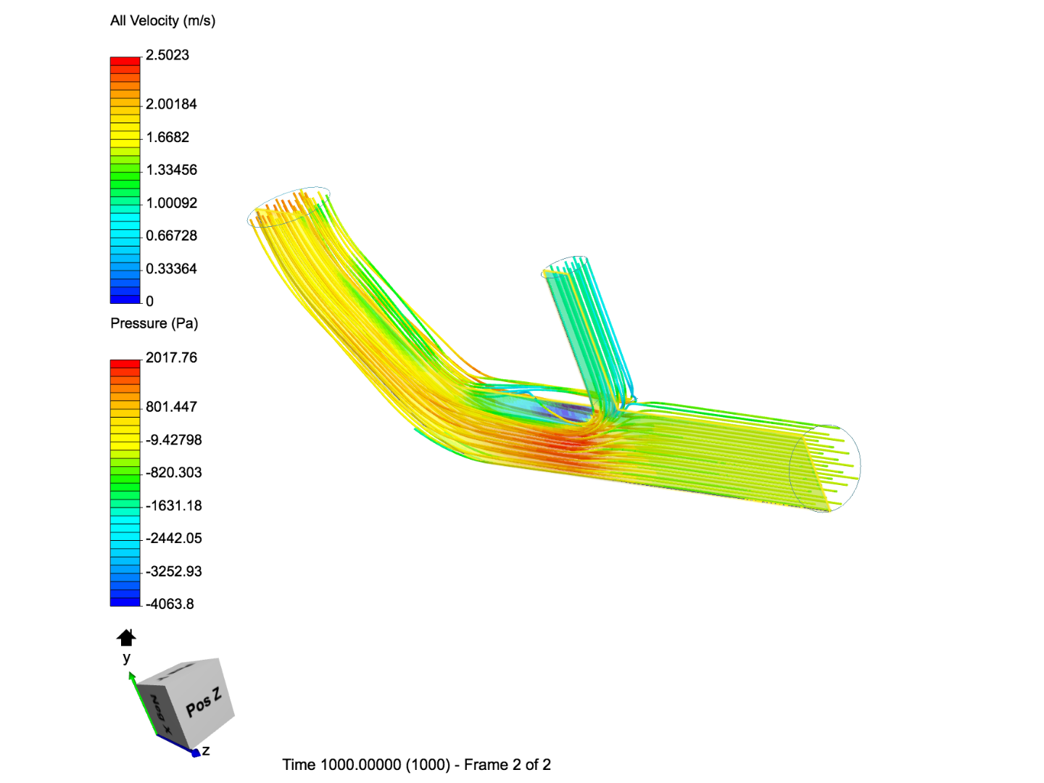Click the red top of velocity color bar
This screenshot has height=783, width=1044.
click(x=125, y=61)
